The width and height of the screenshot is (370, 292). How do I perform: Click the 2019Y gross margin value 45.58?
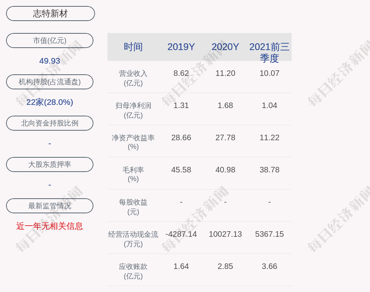pos(181,170)
